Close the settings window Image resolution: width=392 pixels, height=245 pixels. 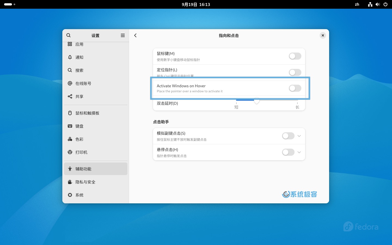pos(323,35)
